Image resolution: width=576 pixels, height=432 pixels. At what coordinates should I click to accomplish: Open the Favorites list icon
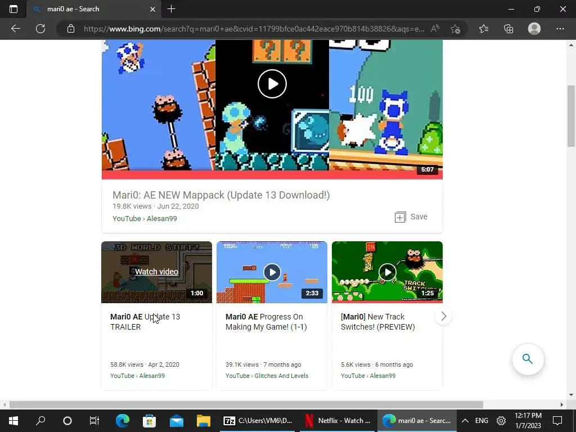tap(484, 29)
